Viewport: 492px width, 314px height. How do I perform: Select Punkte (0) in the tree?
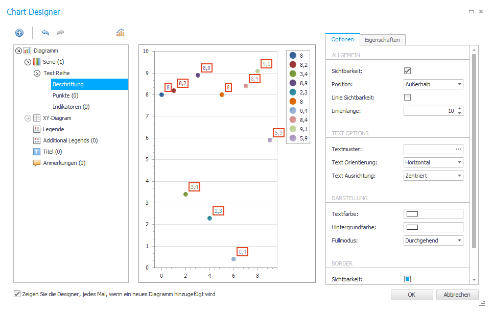click(65, 95)
